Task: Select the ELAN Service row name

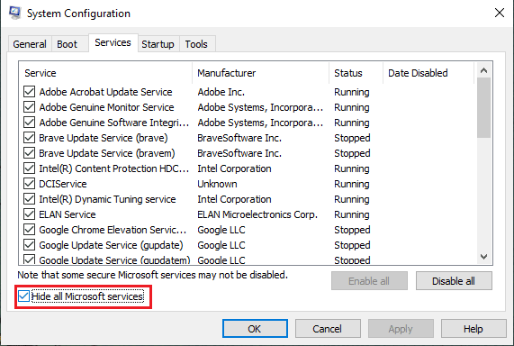Action: (x=68, y=214)
